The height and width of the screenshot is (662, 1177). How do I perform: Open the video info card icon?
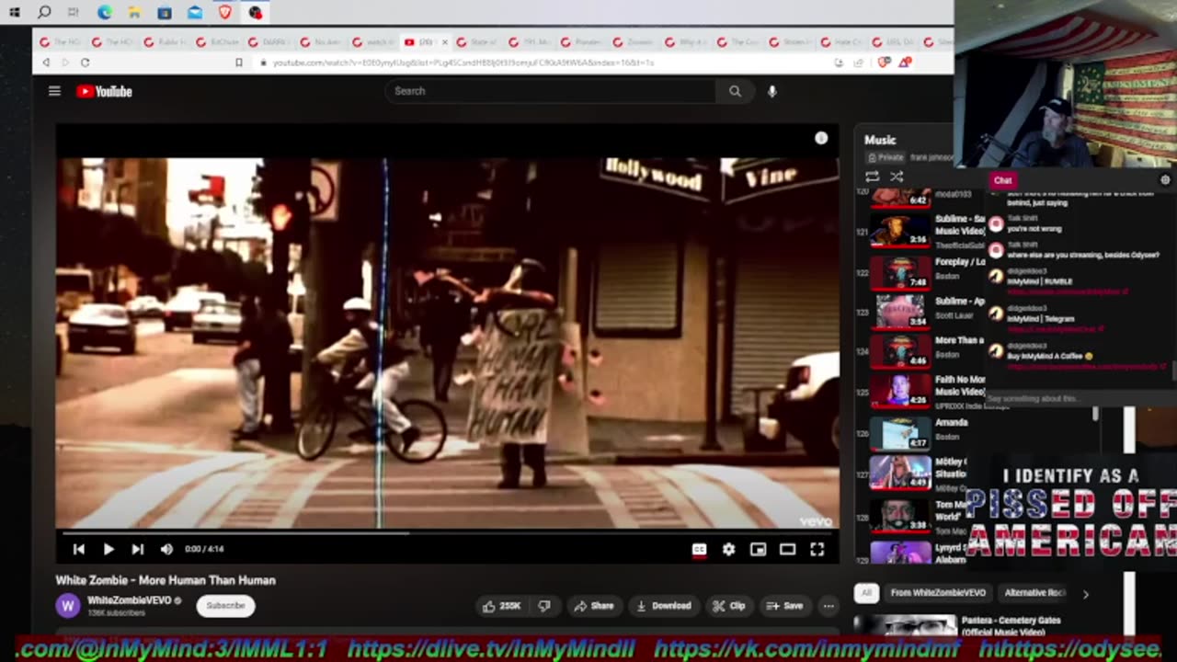click(821, 138)
